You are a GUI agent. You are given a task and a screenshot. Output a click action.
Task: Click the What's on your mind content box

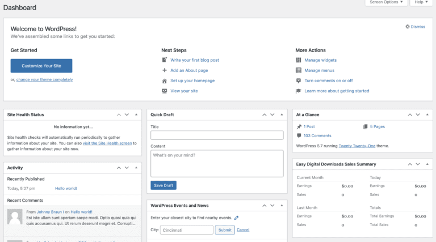point(217,163)
